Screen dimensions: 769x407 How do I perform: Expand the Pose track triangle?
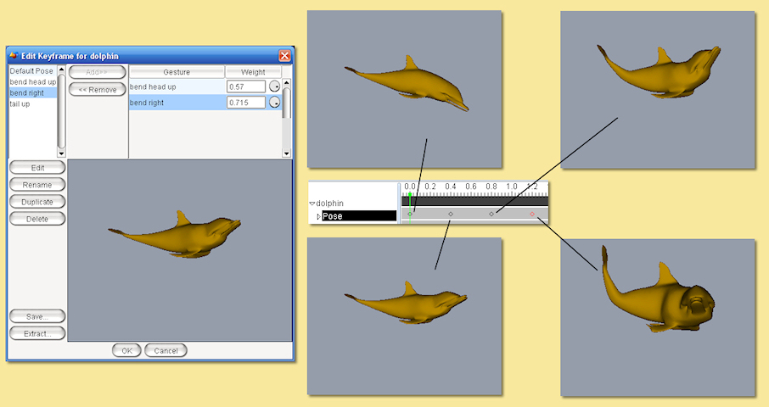pos(318,216)
